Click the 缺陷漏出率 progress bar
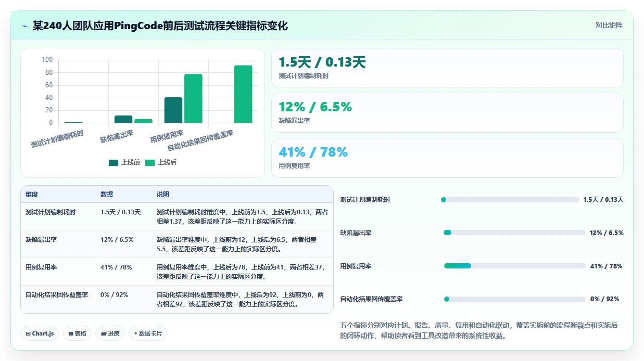644x361 pixels. click(514, 233)
